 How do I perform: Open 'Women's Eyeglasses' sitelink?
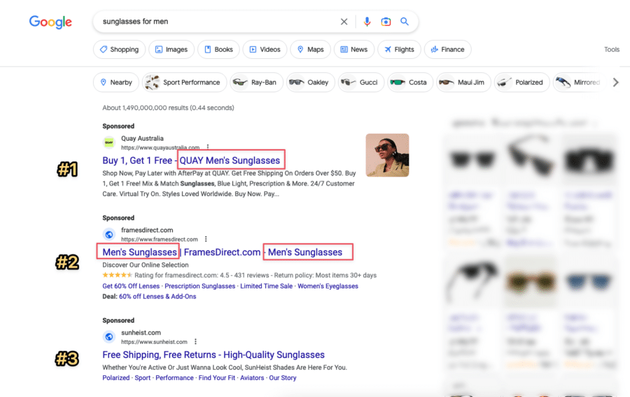click(x=328, y=286)
